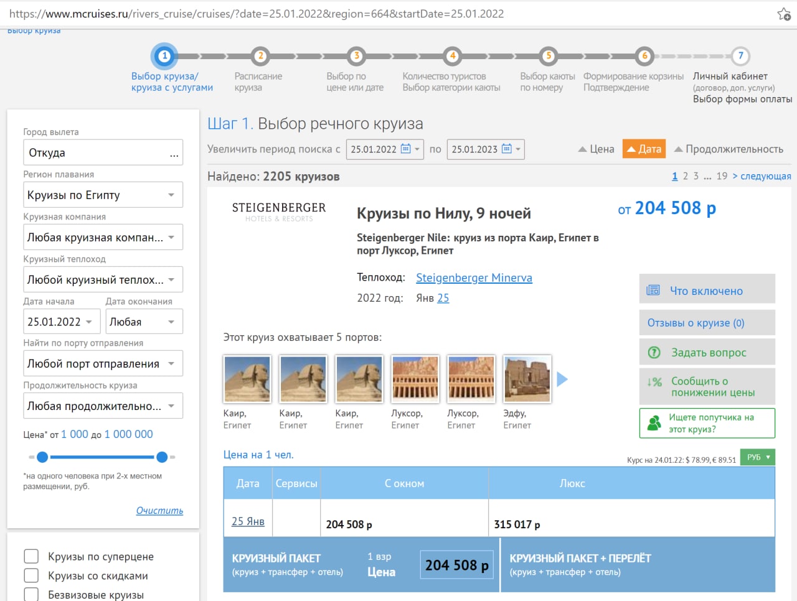The width and height of the screenshot is (797, 601).
Task: Check 'Круизы со скидками' checkbox
Action: click(x=31, y=575)
